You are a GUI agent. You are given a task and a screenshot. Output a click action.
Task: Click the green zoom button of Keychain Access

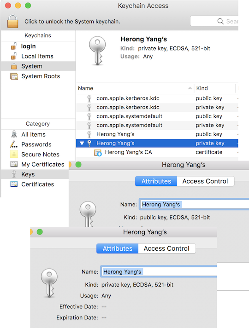(x=28, y=6)
